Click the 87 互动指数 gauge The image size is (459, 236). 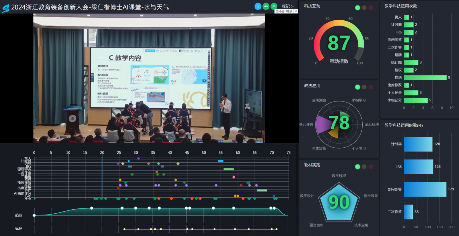(339, 43)
